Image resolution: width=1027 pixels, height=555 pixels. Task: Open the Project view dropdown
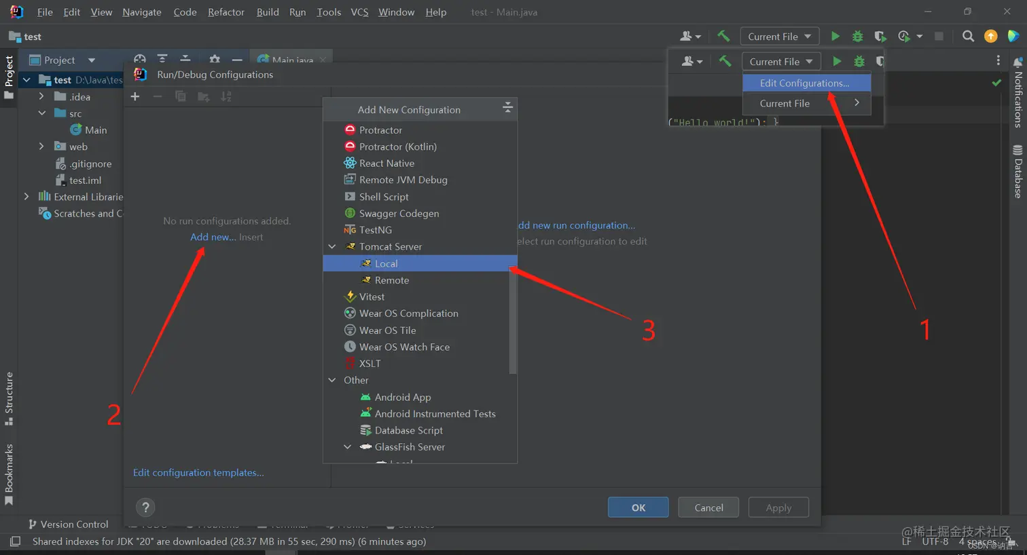pos(62,60)
